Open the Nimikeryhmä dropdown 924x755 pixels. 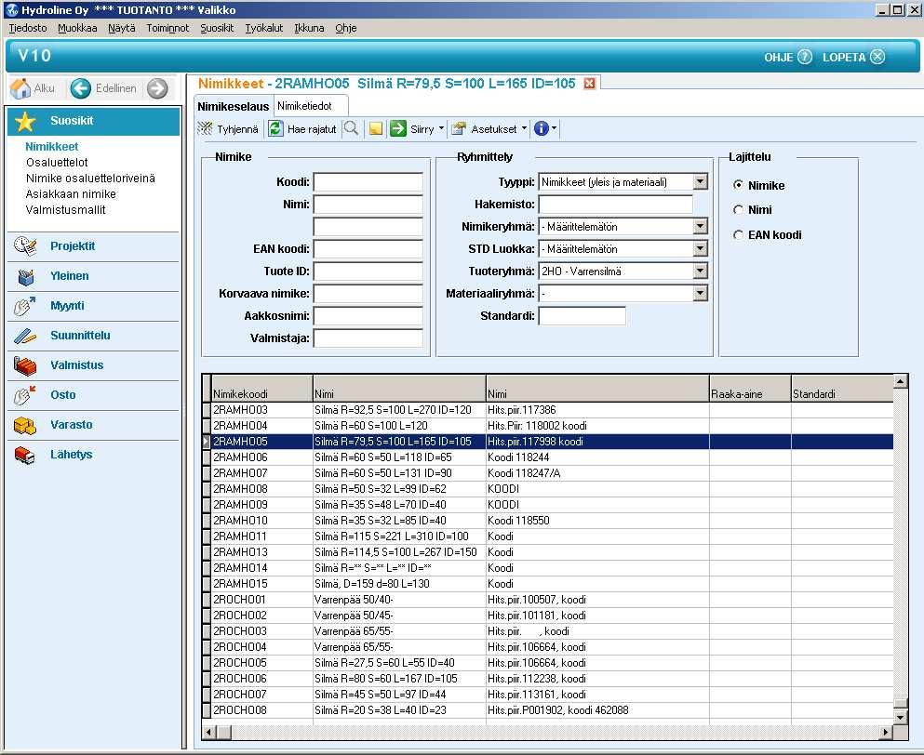[x=700, y=227]
